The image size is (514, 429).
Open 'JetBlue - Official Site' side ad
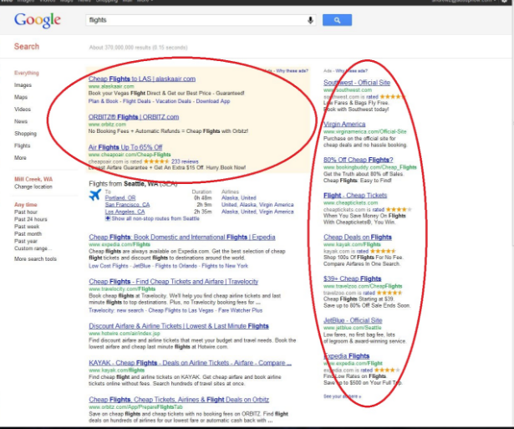353,320
